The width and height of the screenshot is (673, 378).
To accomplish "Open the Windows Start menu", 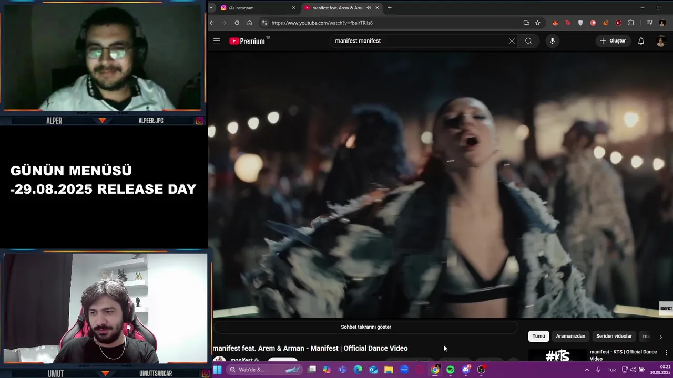I will [217, 370].
